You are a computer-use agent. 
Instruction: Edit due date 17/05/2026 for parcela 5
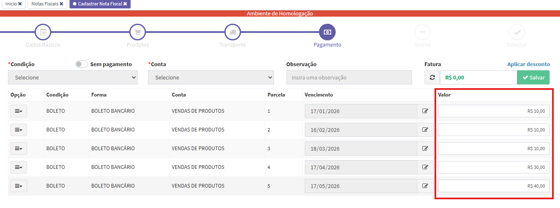tap(425, 186)
